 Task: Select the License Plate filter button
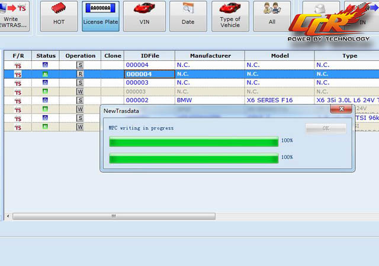click(100, 16)
